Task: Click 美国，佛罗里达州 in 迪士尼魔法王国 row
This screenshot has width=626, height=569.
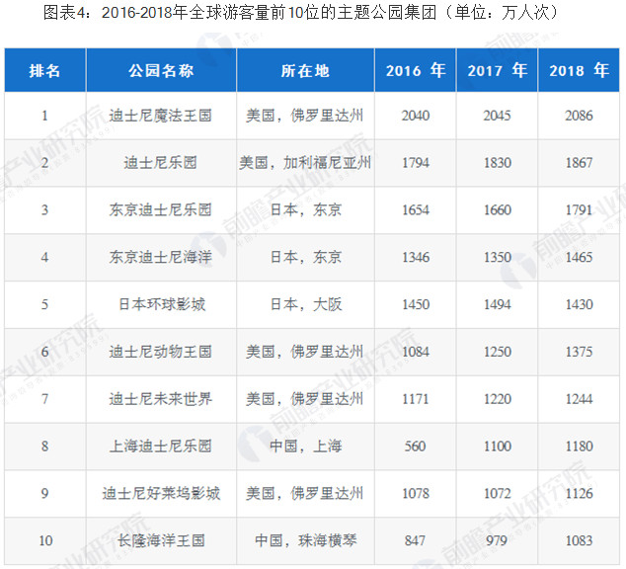Action: (305, 116)
